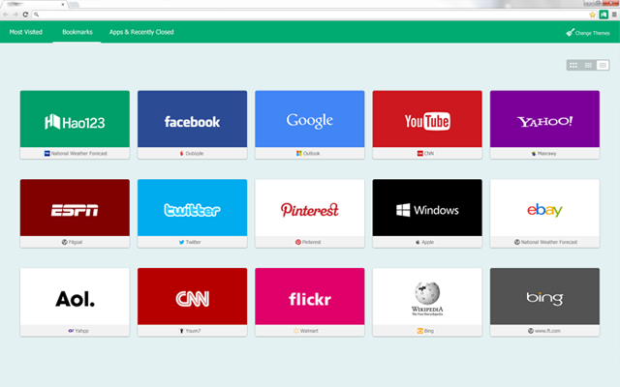The image size is (620, 387).
Task: Switch to the Most Visited tab
Action: (x=26, y=32)
